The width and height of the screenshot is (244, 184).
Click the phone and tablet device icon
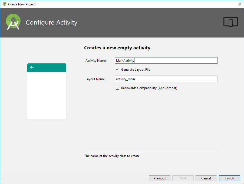click(230, 22)
